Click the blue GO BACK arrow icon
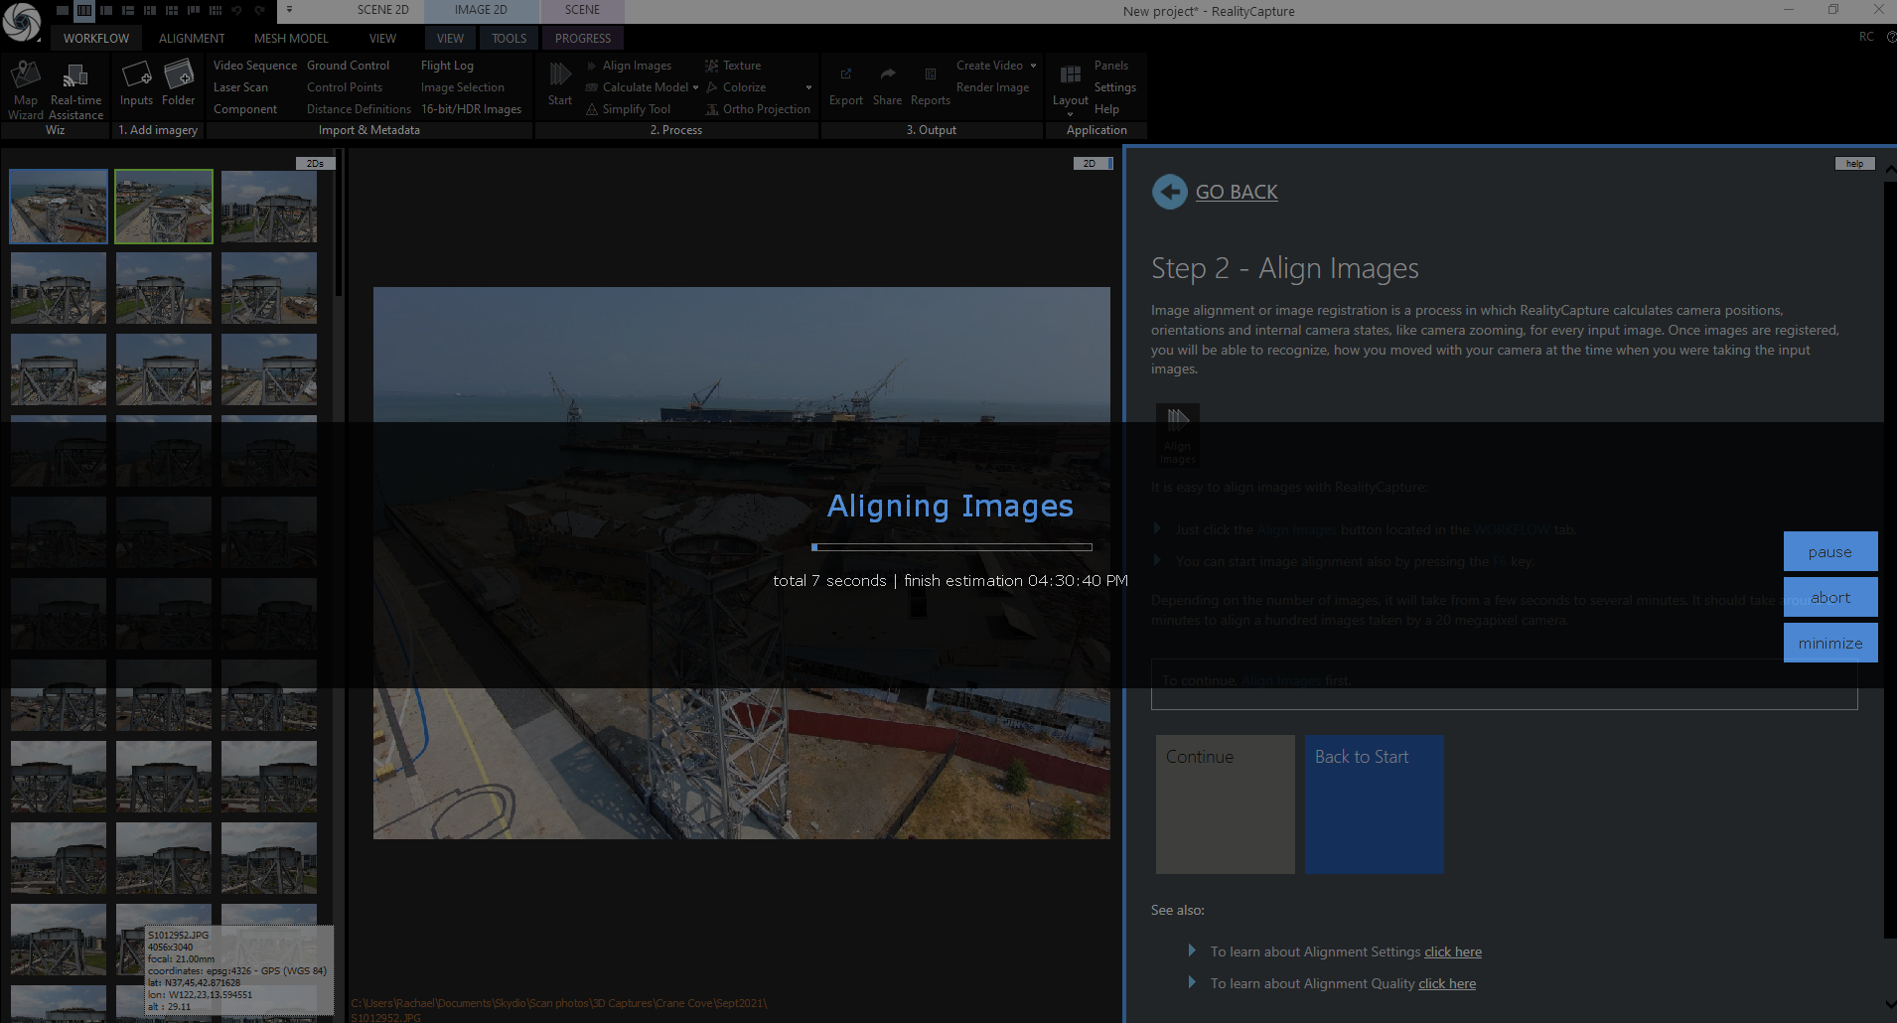Viewport: 1897px width, 1023px height. click(x=1170, y=192)
